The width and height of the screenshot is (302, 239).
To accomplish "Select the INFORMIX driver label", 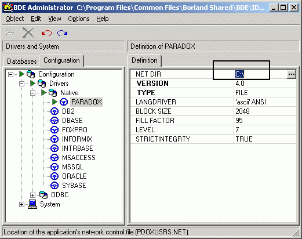I will [77, 139].
